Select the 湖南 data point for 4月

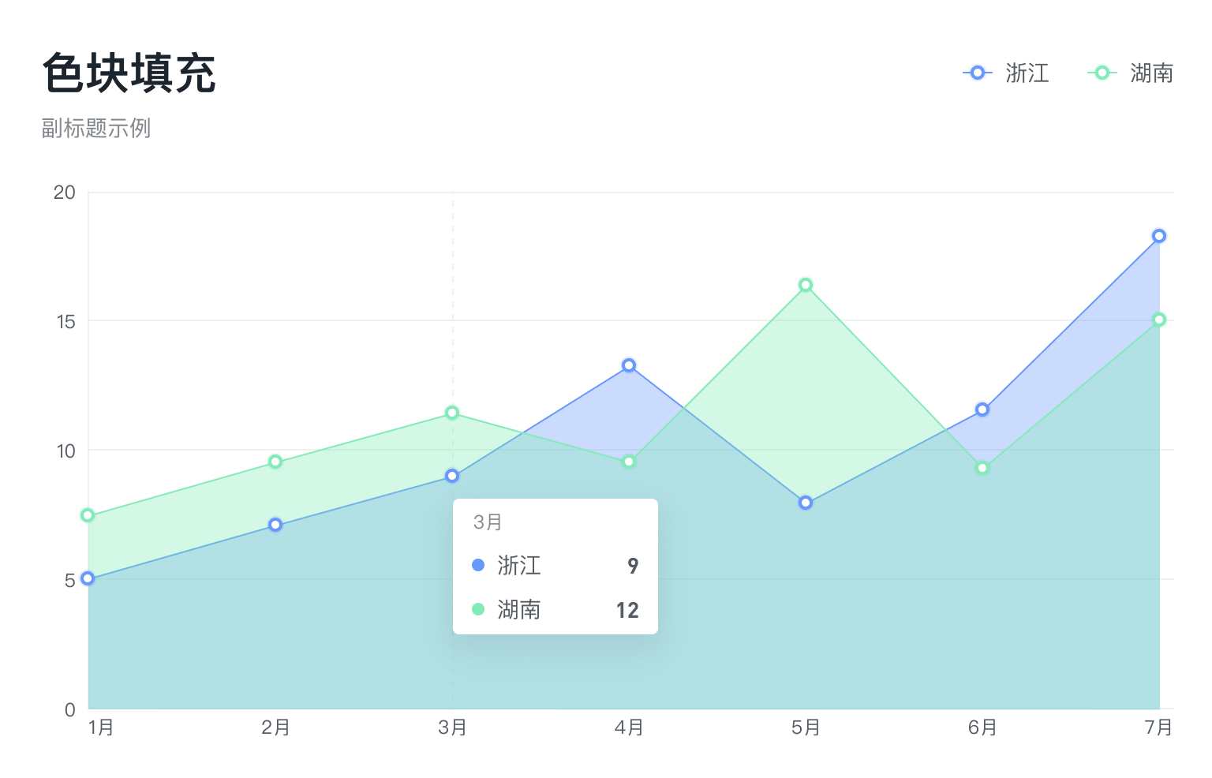[629, 462]
